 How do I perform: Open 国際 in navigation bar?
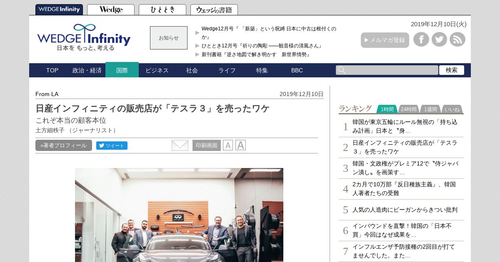(x=122, y=70)
